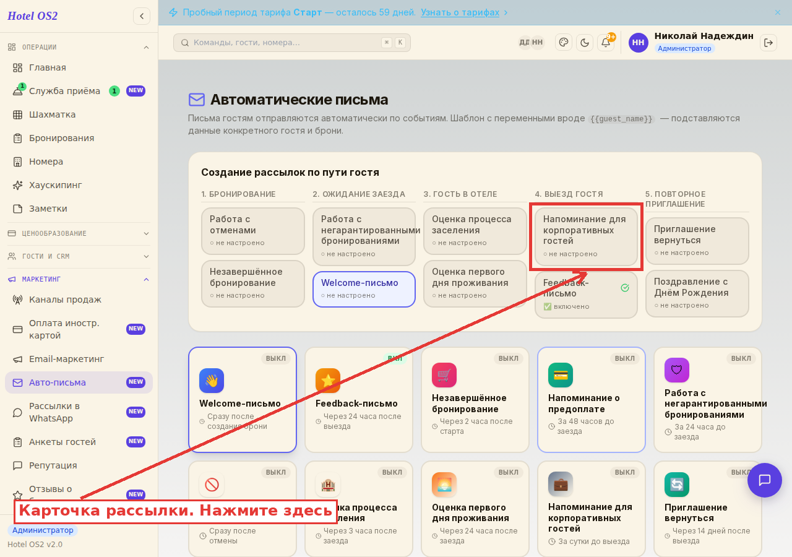Toggle ВЫКЛ badge on Welcome-письмо template

276,358
